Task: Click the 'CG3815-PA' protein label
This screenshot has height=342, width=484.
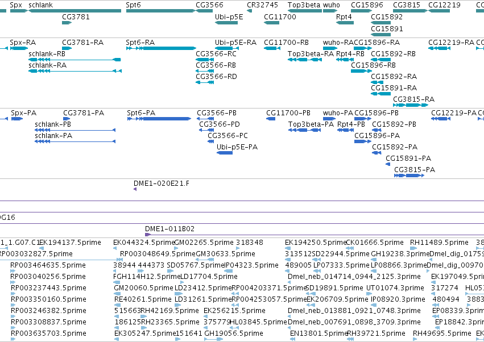Action: pos(415,170)
